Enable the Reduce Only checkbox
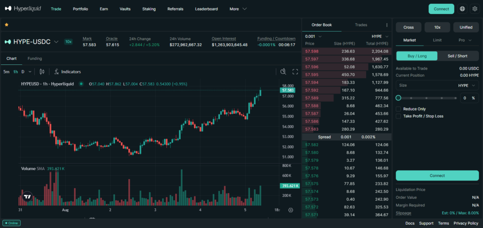 pos(398,109)
